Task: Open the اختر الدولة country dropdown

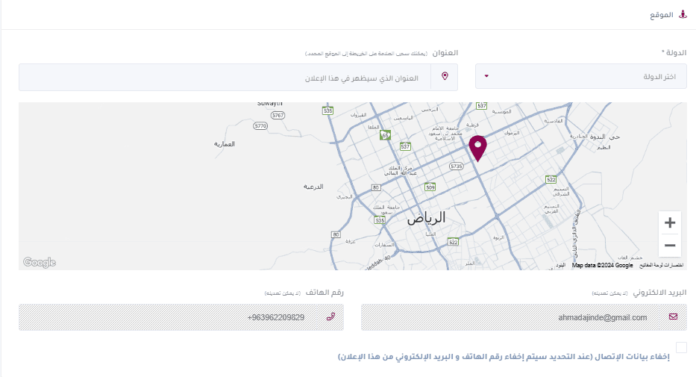Action: coord(581,76)
